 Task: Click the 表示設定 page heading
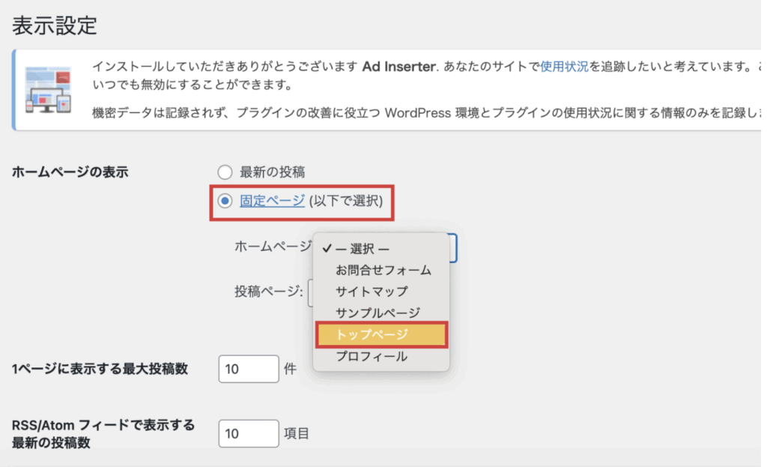click(55, 24)
